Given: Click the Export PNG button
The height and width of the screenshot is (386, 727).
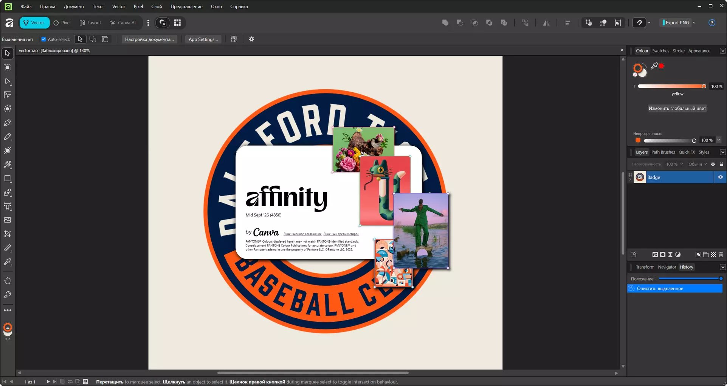Looking at the screenshot, I should (677, 23).
